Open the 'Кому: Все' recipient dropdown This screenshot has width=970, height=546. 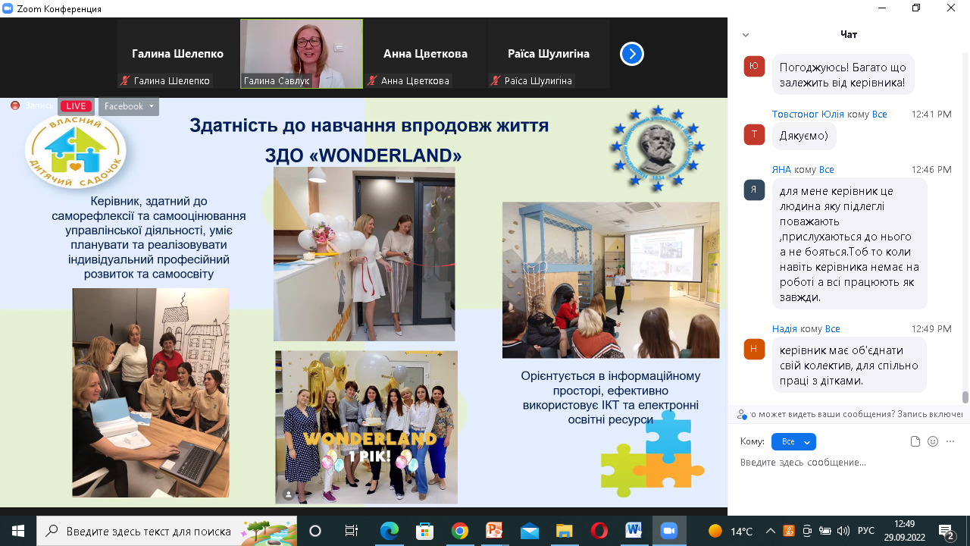point(793,441)
